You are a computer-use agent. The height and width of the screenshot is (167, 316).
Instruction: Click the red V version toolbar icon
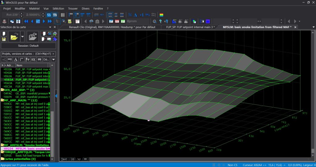[x=117, y=21]
